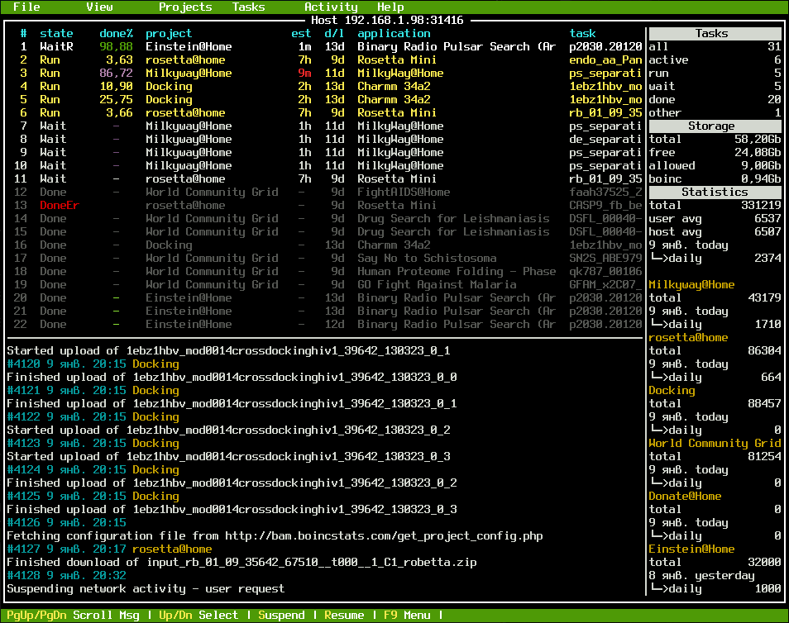789x623 pixels.
Task: Click the 'project' column header
Action: (x=169, y=33)
